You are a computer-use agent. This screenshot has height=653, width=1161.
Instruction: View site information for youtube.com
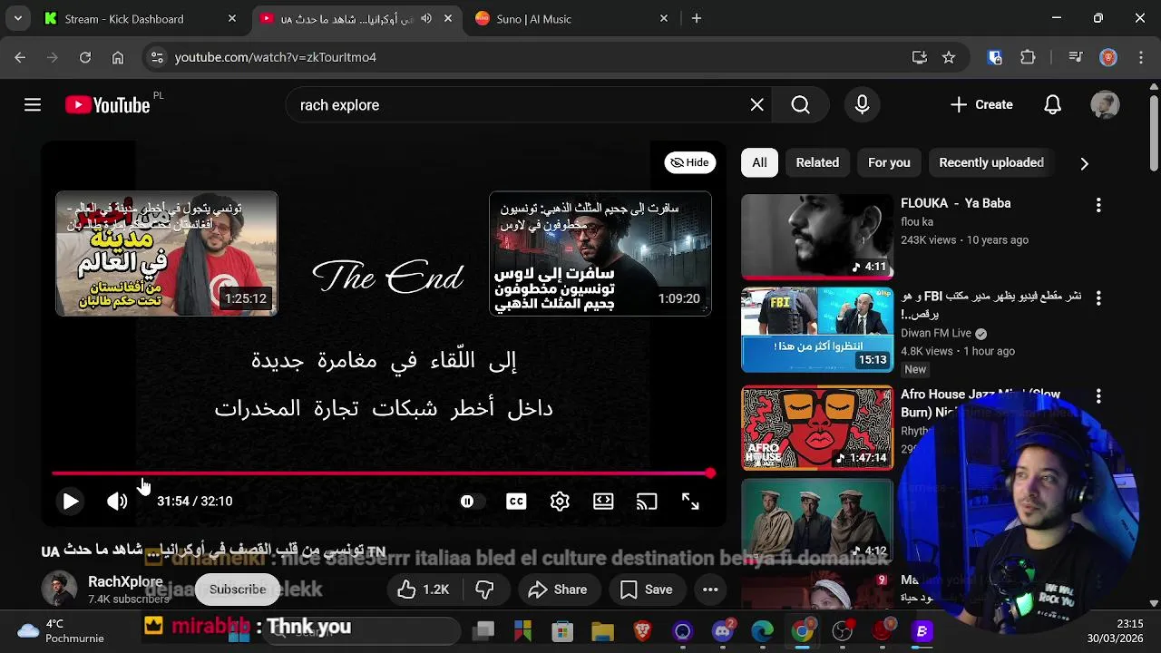tap(157, 57)
